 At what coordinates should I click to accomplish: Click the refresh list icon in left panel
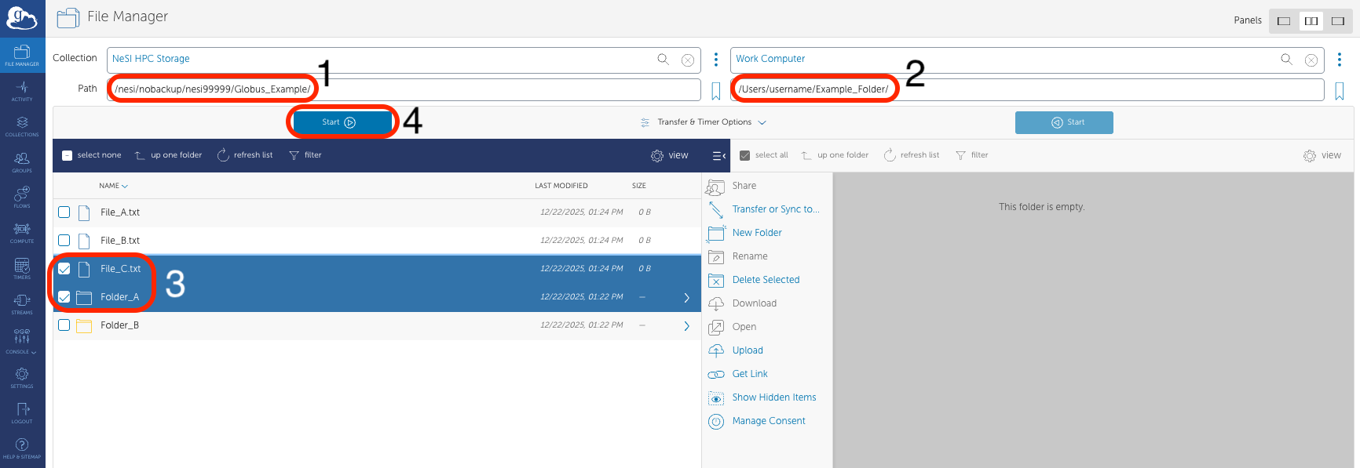coord(223,155)
